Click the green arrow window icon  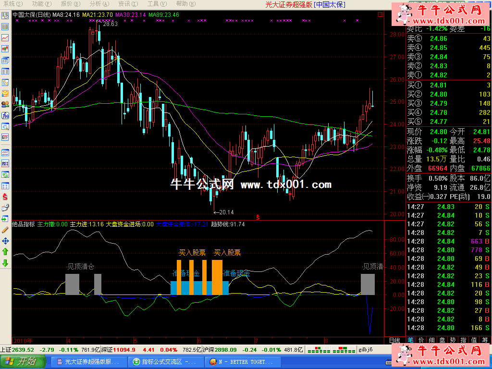[x=5, y=219]
